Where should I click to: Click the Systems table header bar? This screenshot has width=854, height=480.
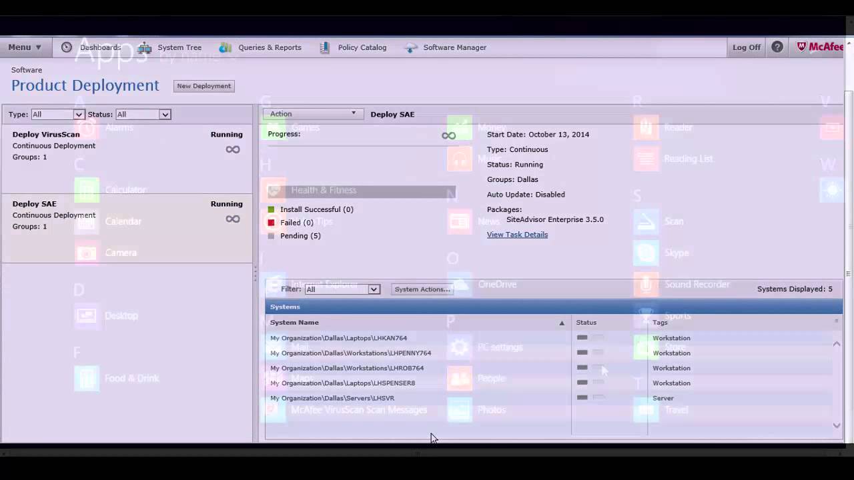tap(554, 307)
